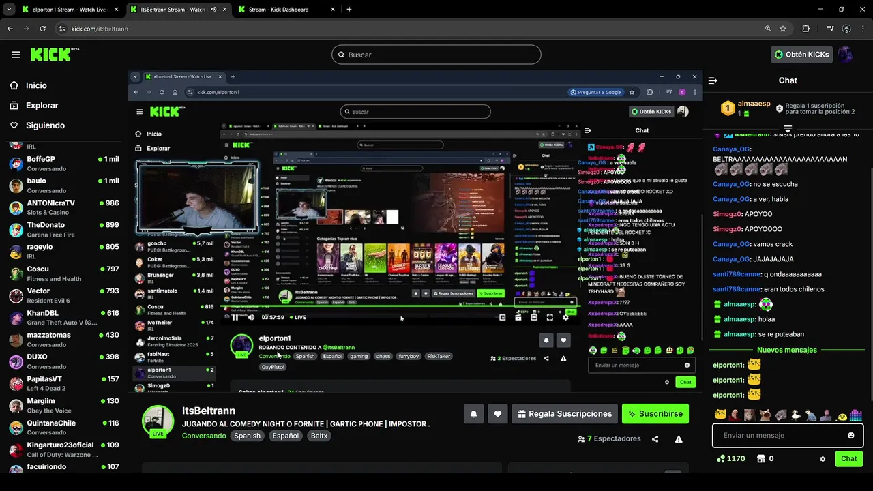Open the Kick hamburger sidebar menu

point(16,55)
